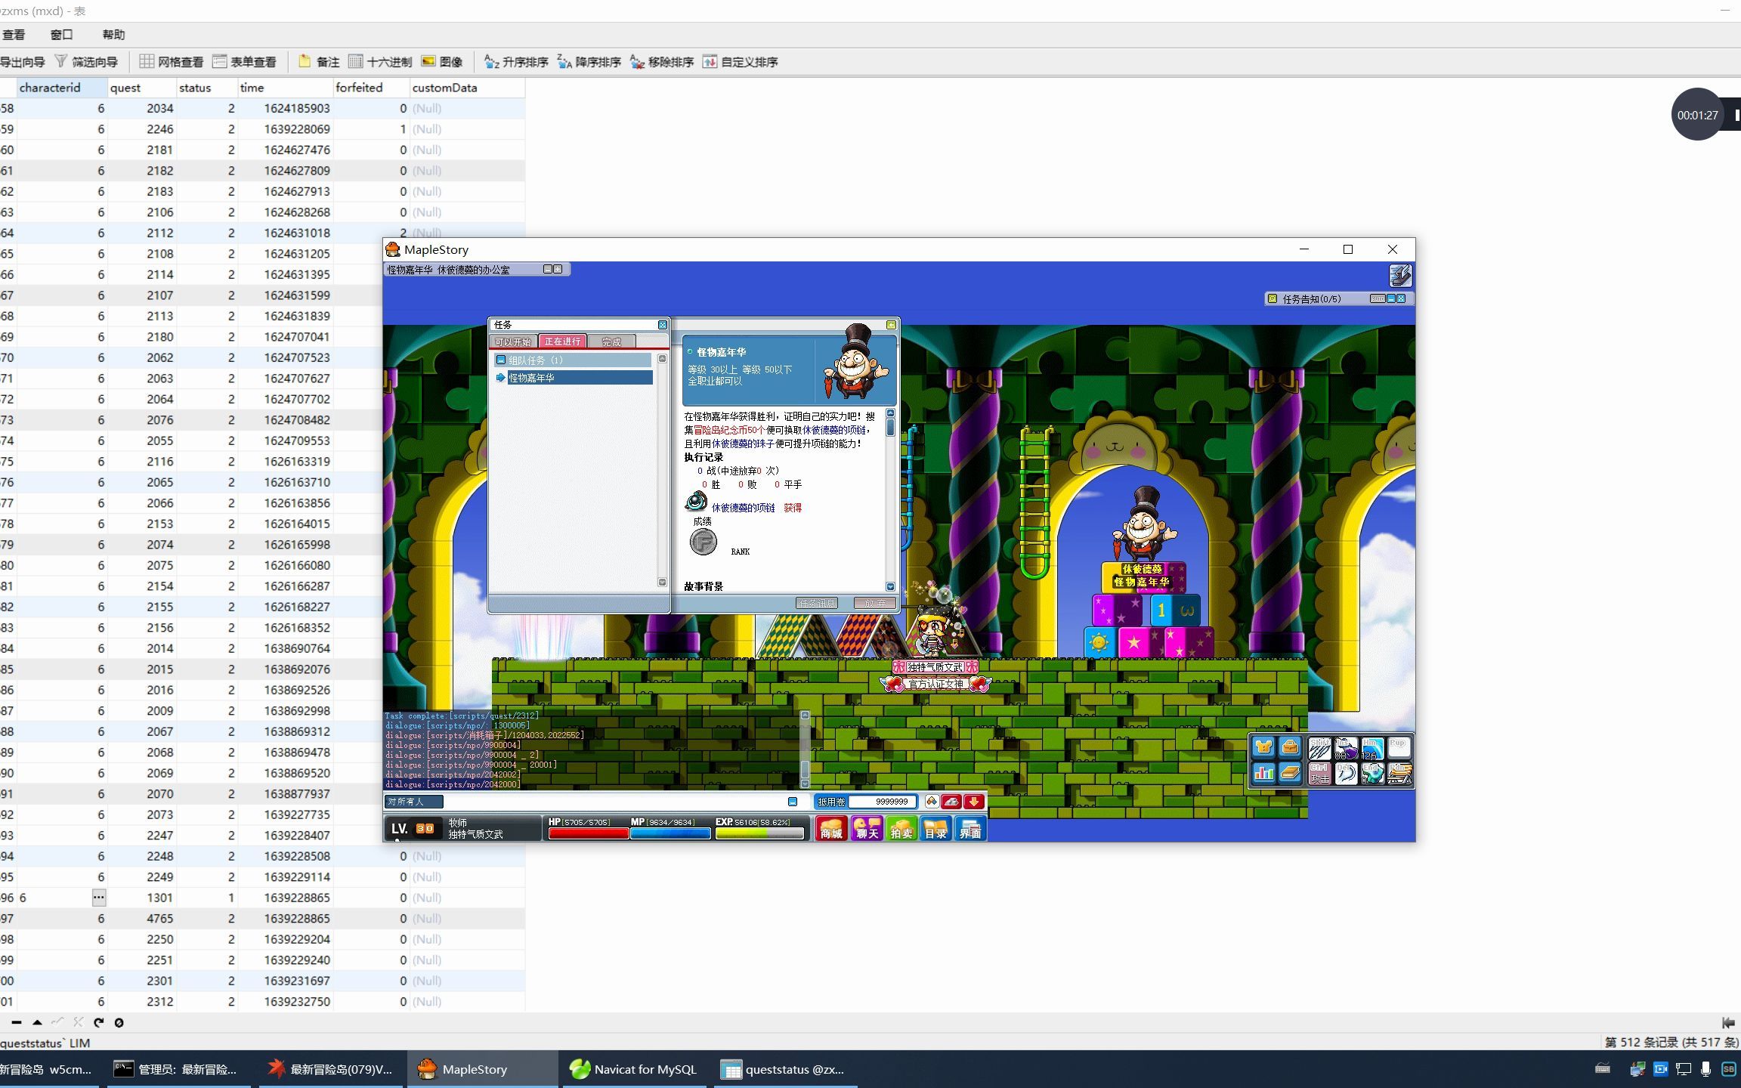The width and height of the screenshot is (1741, 1088).
Task: Click the 休彼德蔓的项链 reward item icon
Action: tap(696, 502)
